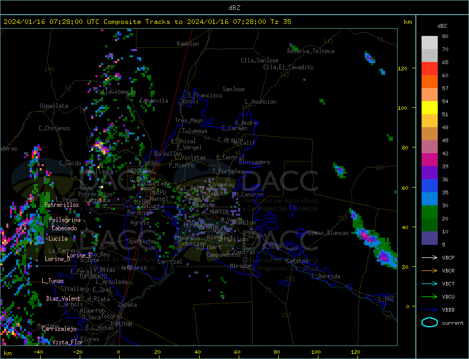Click the Zapata label
Image resolution: width=469 pixels, height=359 pixels.
coord(128,305)
